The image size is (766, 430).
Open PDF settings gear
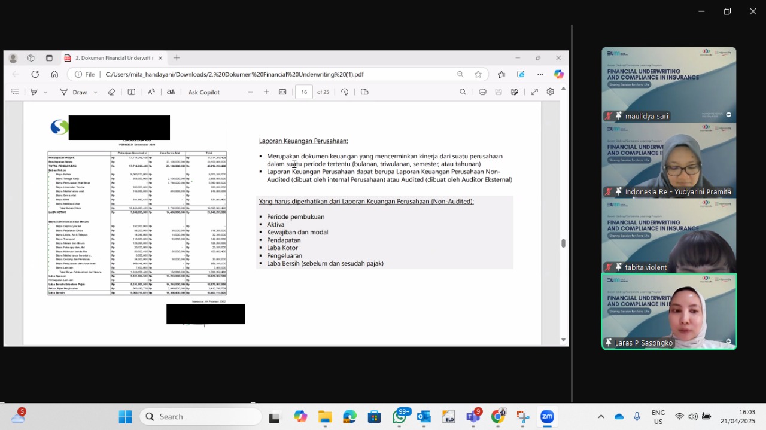550,92
